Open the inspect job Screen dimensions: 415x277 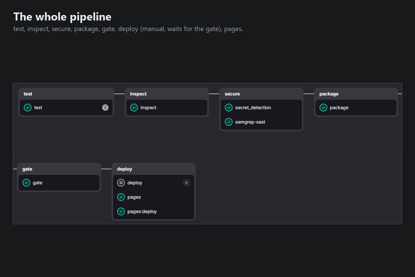pyautogui.click(x=148, y=108)
